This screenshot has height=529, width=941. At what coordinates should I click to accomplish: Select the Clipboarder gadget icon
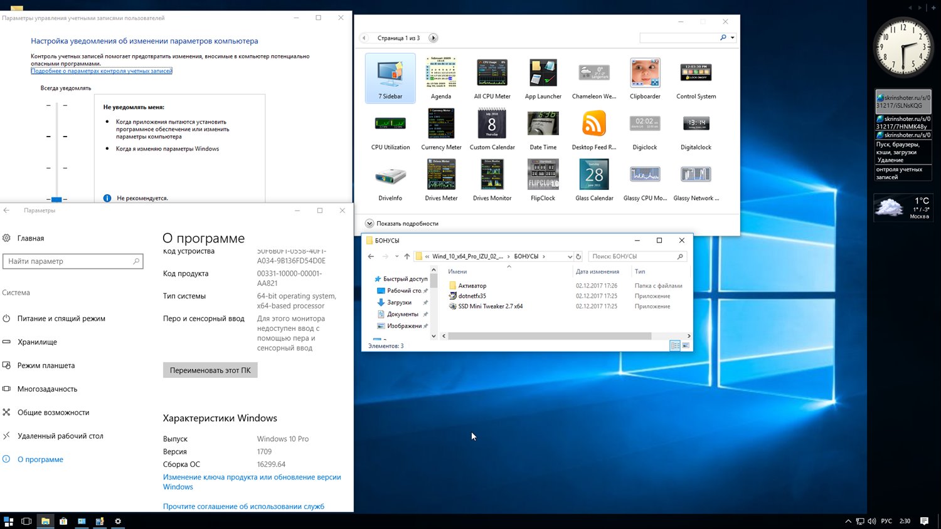pyautogui.click(x=645, y=72)
